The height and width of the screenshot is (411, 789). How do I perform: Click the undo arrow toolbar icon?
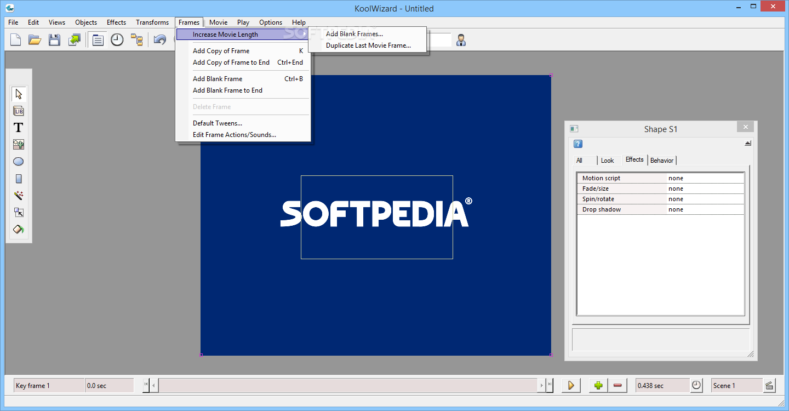click(160, 39)
